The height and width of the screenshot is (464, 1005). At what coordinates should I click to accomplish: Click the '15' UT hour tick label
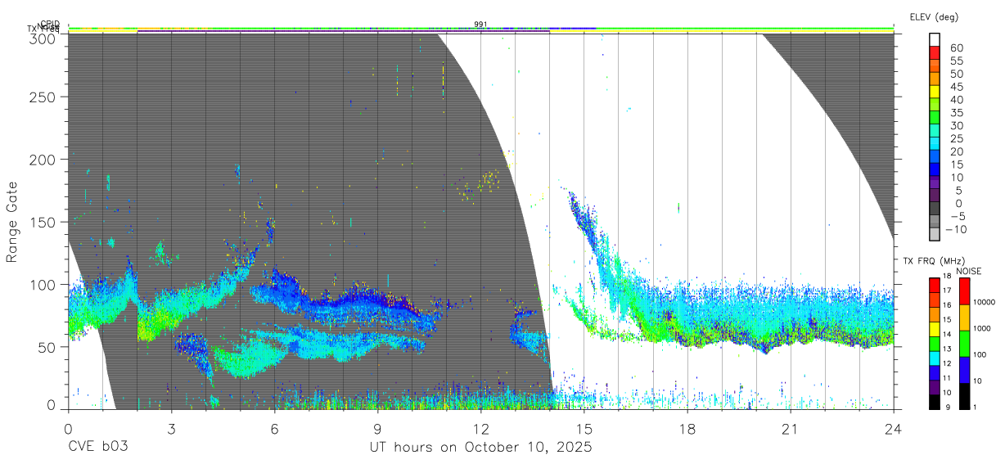tap(584, 429)
